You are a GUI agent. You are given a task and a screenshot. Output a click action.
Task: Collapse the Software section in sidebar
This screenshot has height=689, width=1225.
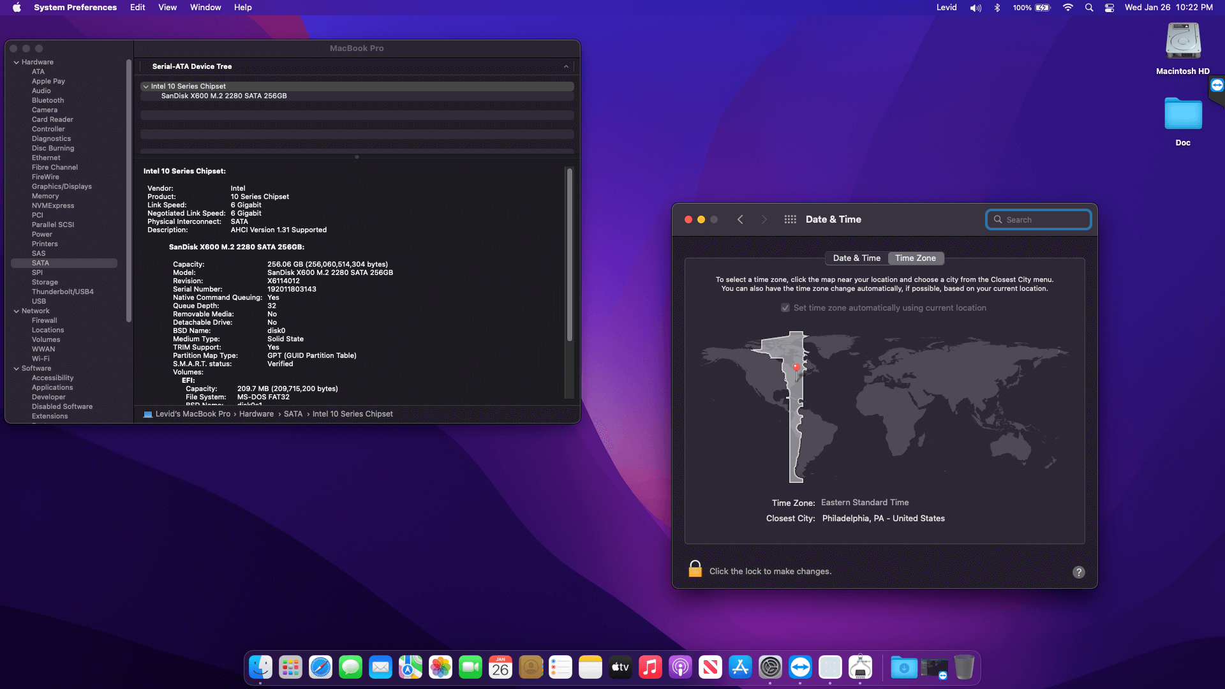pyautogui.click(x=16, y=368)
